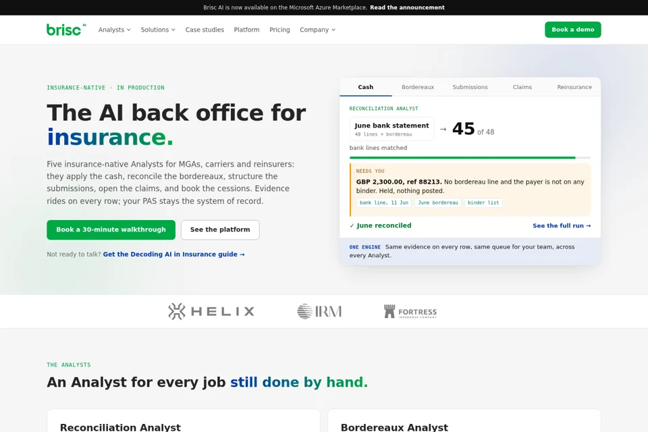Switch to the Bordereaux tab
Screen dimensions: 648x432
coord(418,87)
